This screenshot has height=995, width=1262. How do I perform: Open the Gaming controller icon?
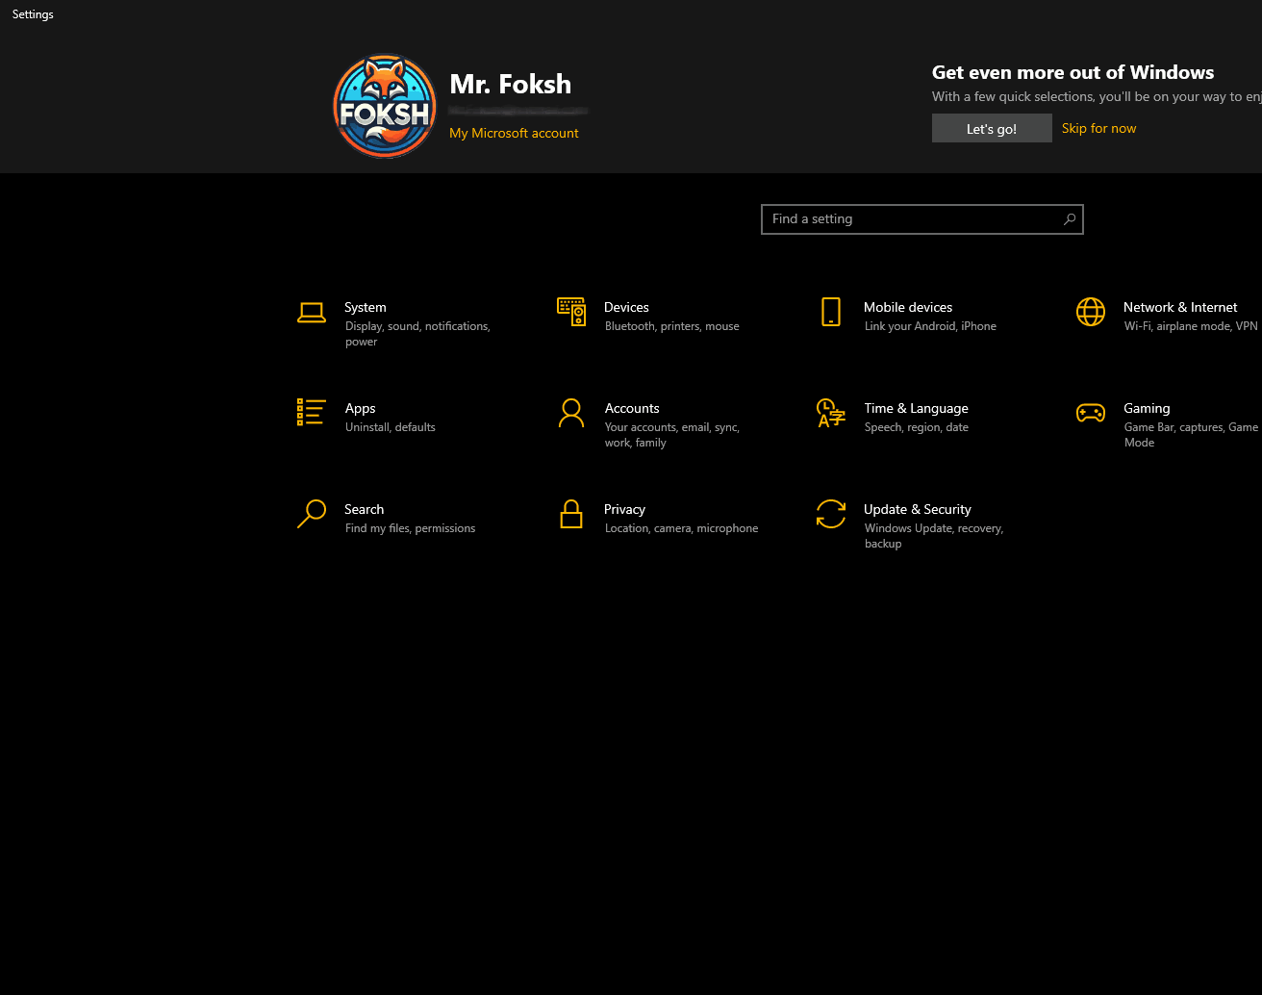coord(1091,413)
